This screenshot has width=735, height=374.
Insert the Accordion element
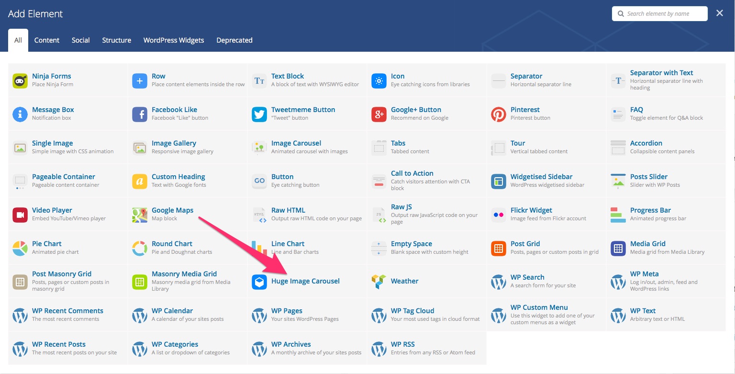coord(666,147)
